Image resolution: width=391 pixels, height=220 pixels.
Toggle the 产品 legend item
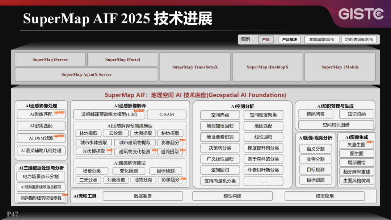coord(266,40)
